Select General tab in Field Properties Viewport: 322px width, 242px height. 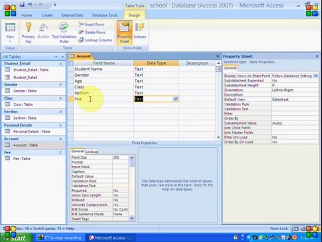tap(77, 151)
